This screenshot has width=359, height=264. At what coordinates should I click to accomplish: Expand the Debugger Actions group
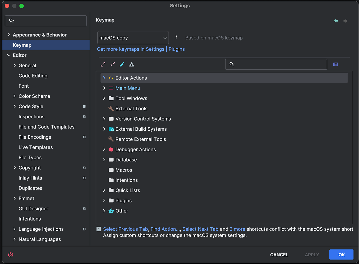pyautogui.click(x=104, y=149)
